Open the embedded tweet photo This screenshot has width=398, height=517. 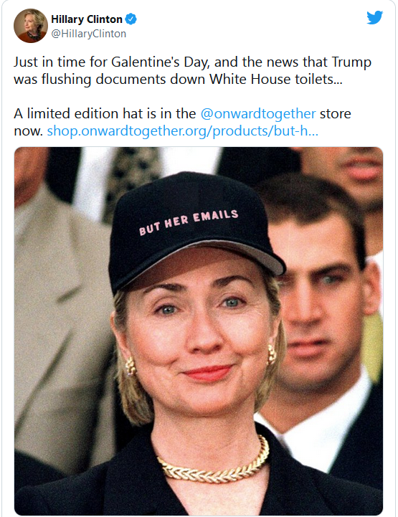tap(199, 331)
